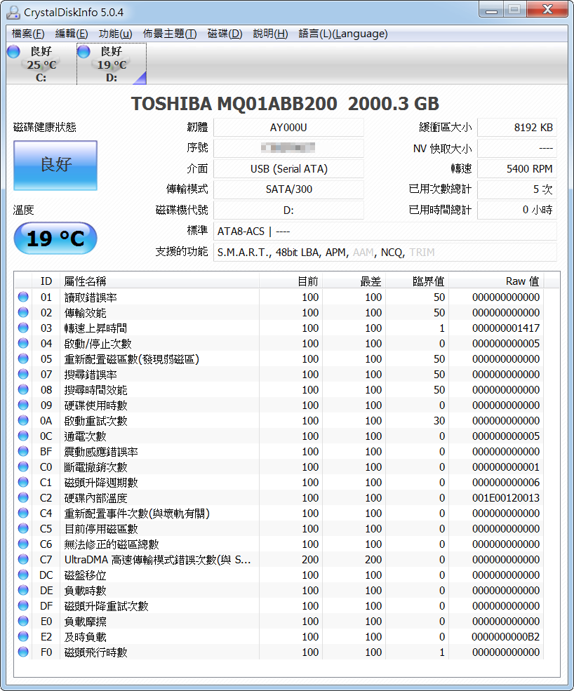Click status orb for attribute 0A 啟動重試次數
574x691 pixels.
click(23, 420)
